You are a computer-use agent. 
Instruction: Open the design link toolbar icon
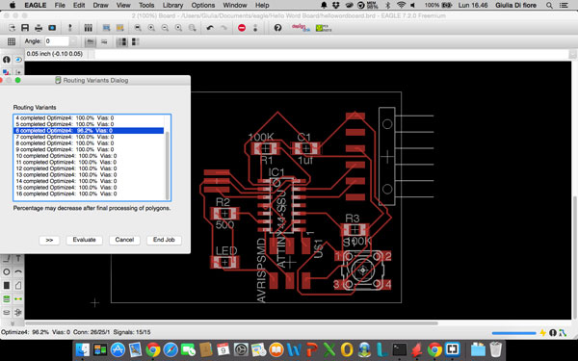301,28
